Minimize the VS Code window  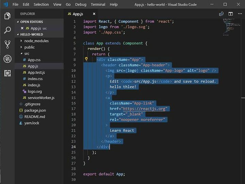pyautogui.click(x=212, y=4)
